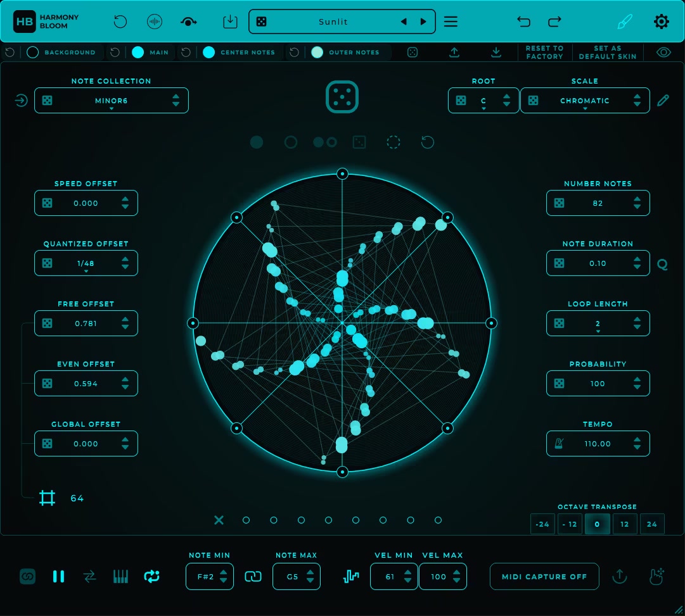Open settings with the gear icon

pyautogui.click(x=661, y=22)
